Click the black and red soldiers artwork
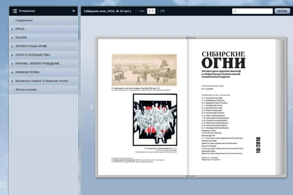The width and height of the screenshot is (293, 195). coord(155,119)
